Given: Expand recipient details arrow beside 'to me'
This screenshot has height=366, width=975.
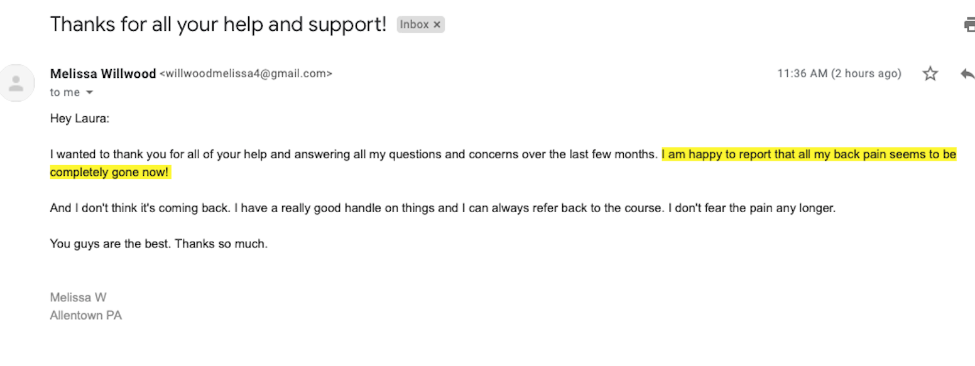Looking at the screenshot, I should pos(89,93).
